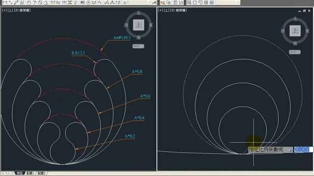
Task: Click the 8-R12.5 radius annotation
Action: point(78,53)
